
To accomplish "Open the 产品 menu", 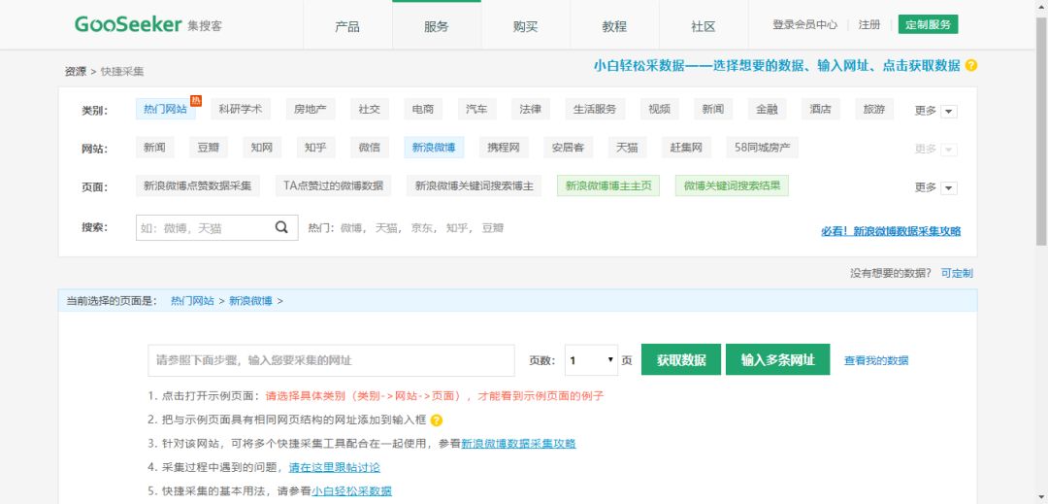I will pyautogui.click(x=347, y=26).
